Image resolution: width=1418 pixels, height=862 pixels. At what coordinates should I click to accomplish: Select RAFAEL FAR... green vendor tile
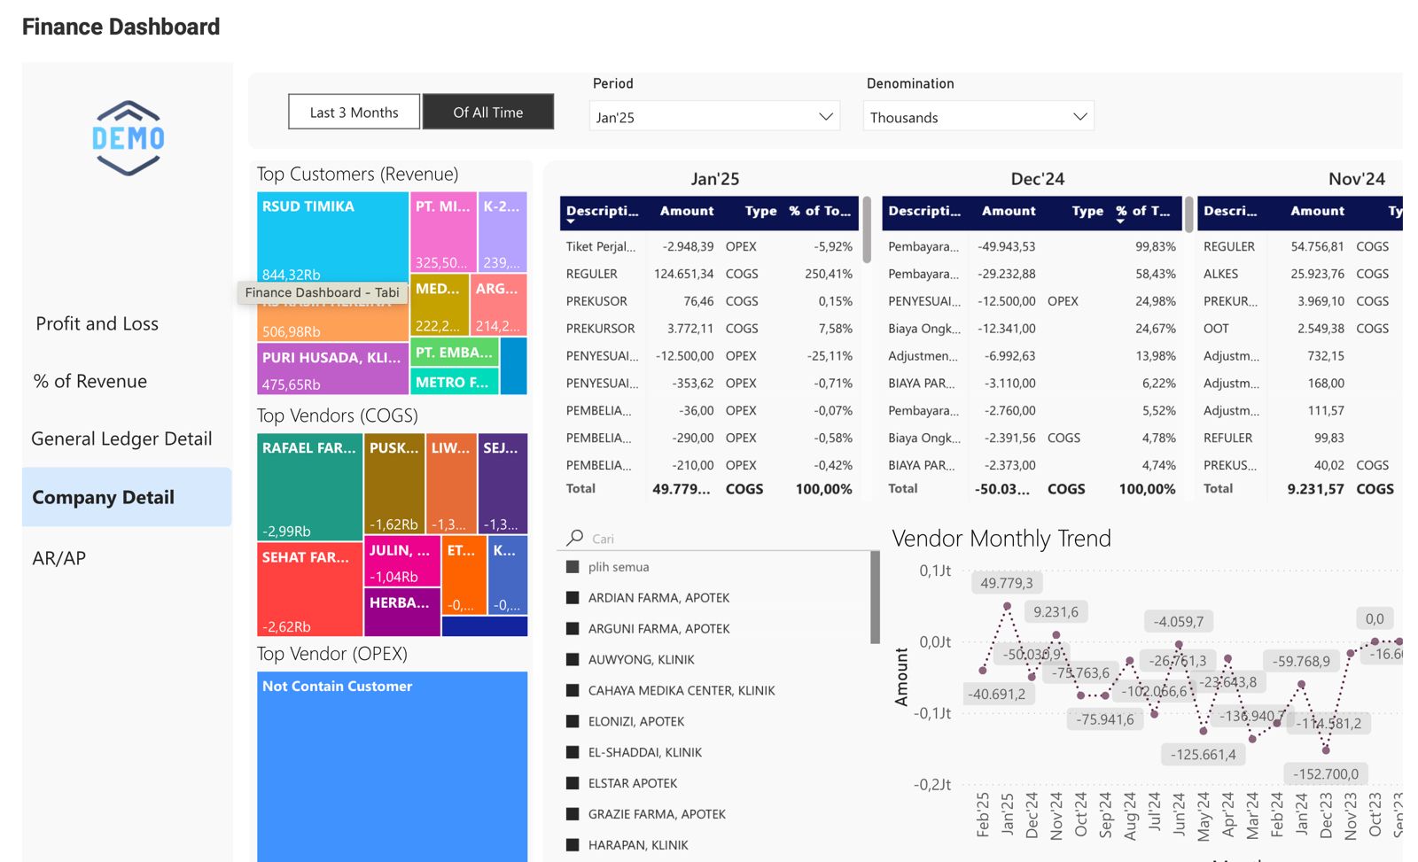click(309, 487)
